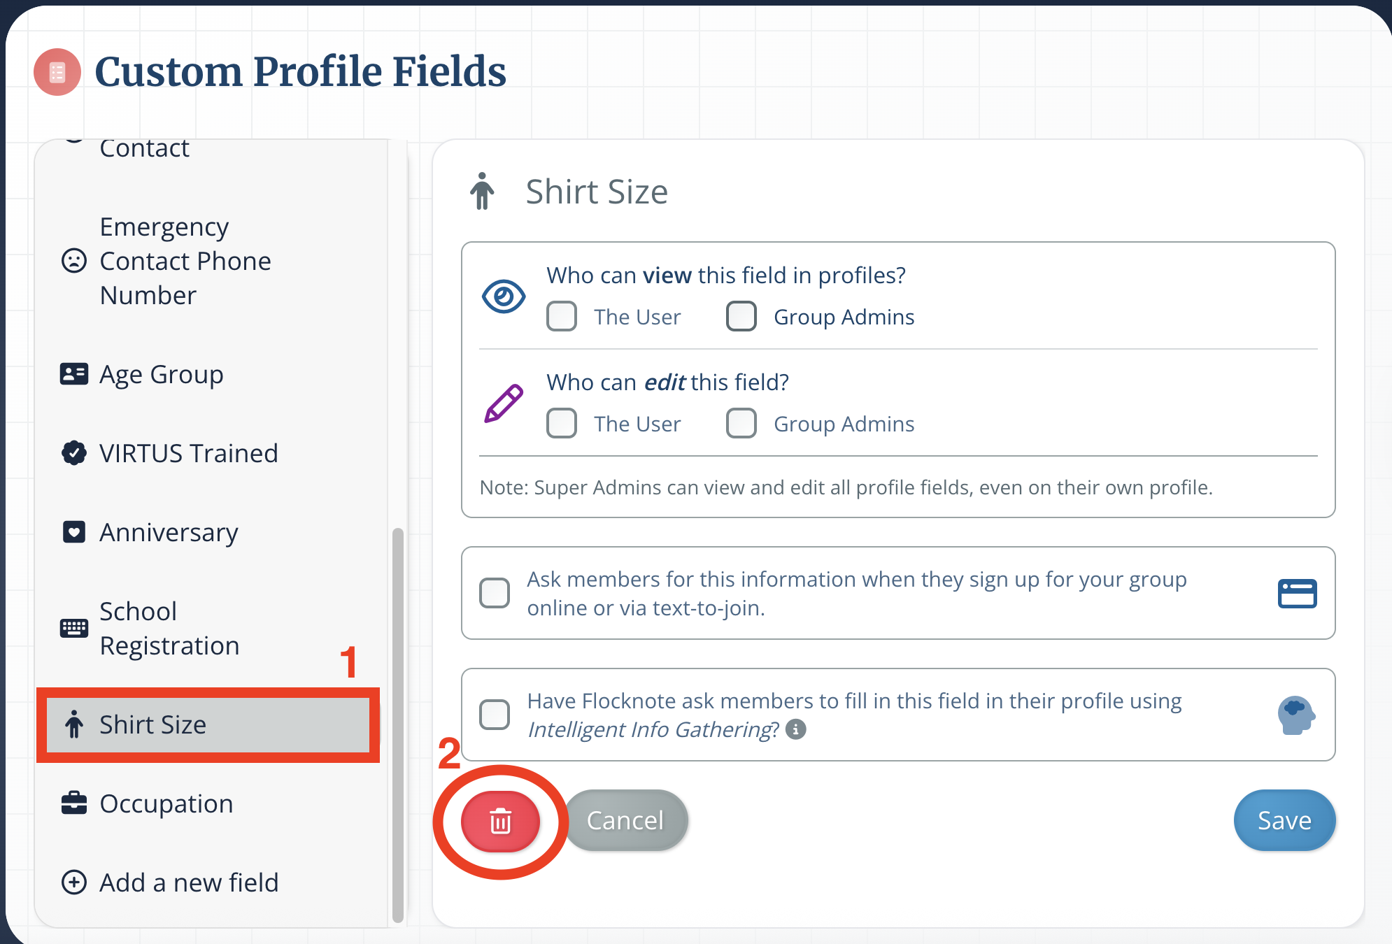Select Age Group field in sidebar
Screen dimensions: 1392x944
pyautogui.click(x=162, y=375)
